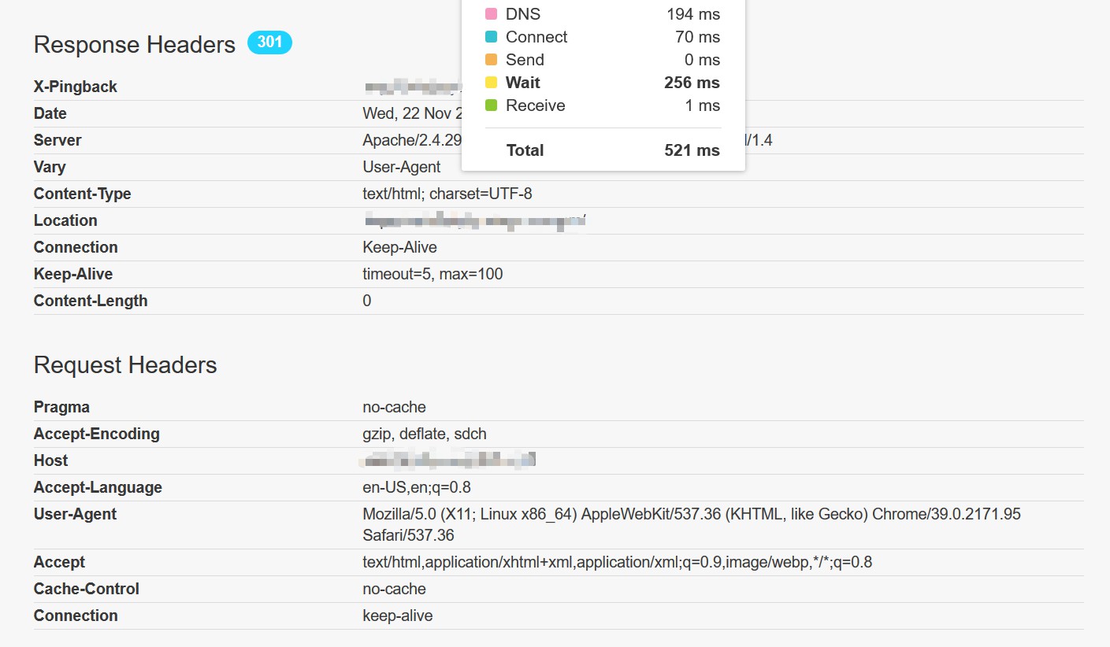Select the 'User-Agent' value of Vary
The width and height of the screenshot is (1110, 647).
click(402, 167)
